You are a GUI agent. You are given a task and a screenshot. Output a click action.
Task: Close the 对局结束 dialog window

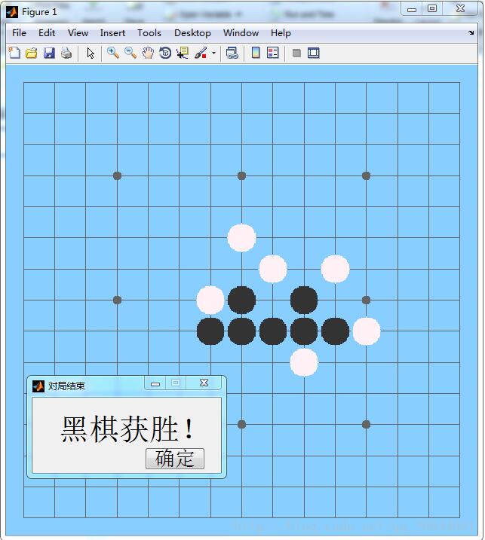tap(204, 383)
